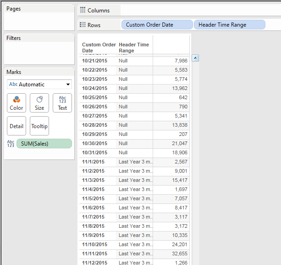Click the Null value in the 10/23/2015 row

tap(123, 79)
